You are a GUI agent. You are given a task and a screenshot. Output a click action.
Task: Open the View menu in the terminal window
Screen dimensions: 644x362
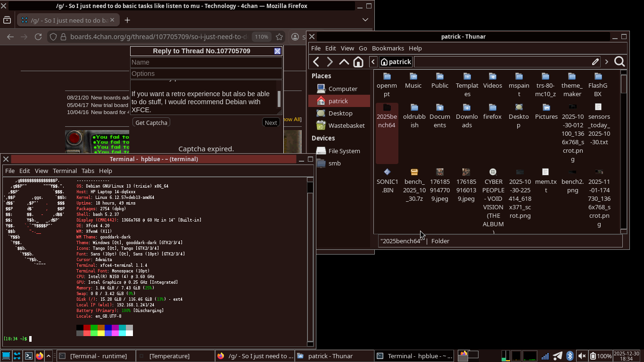(x=41, y=171)
